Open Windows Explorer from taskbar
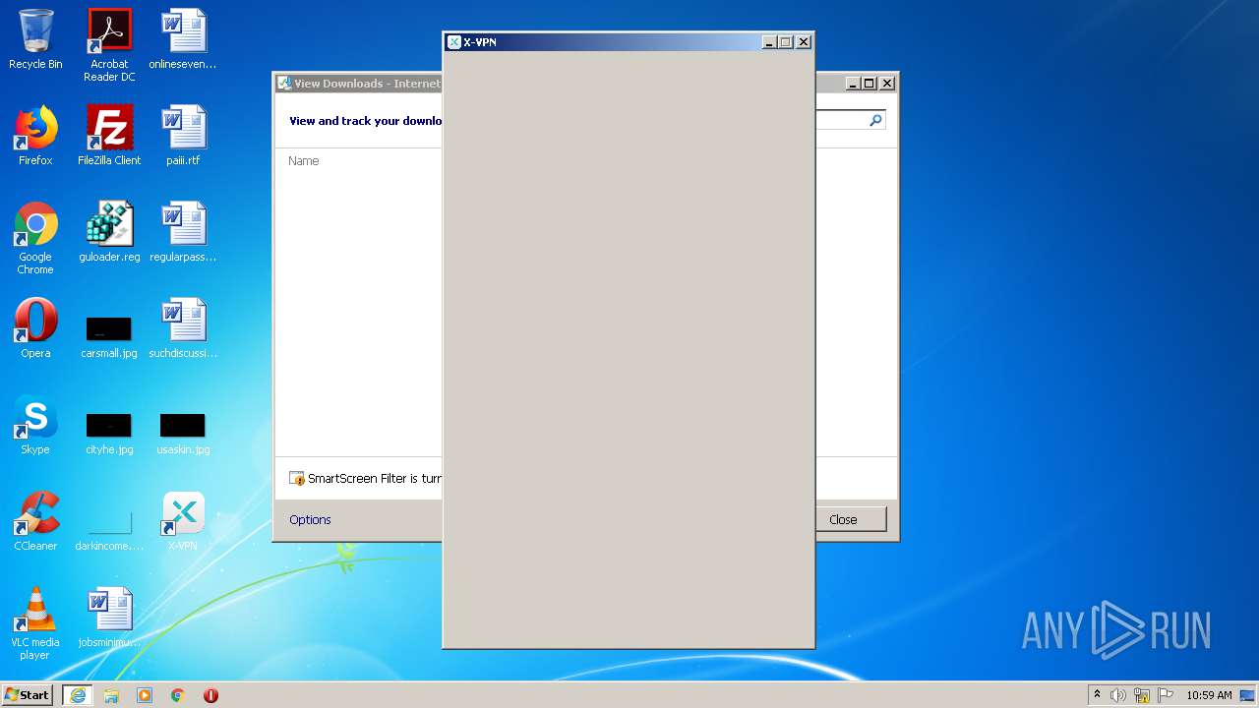The height and width of the screenshot is (708, 1259). click(111, 695)
